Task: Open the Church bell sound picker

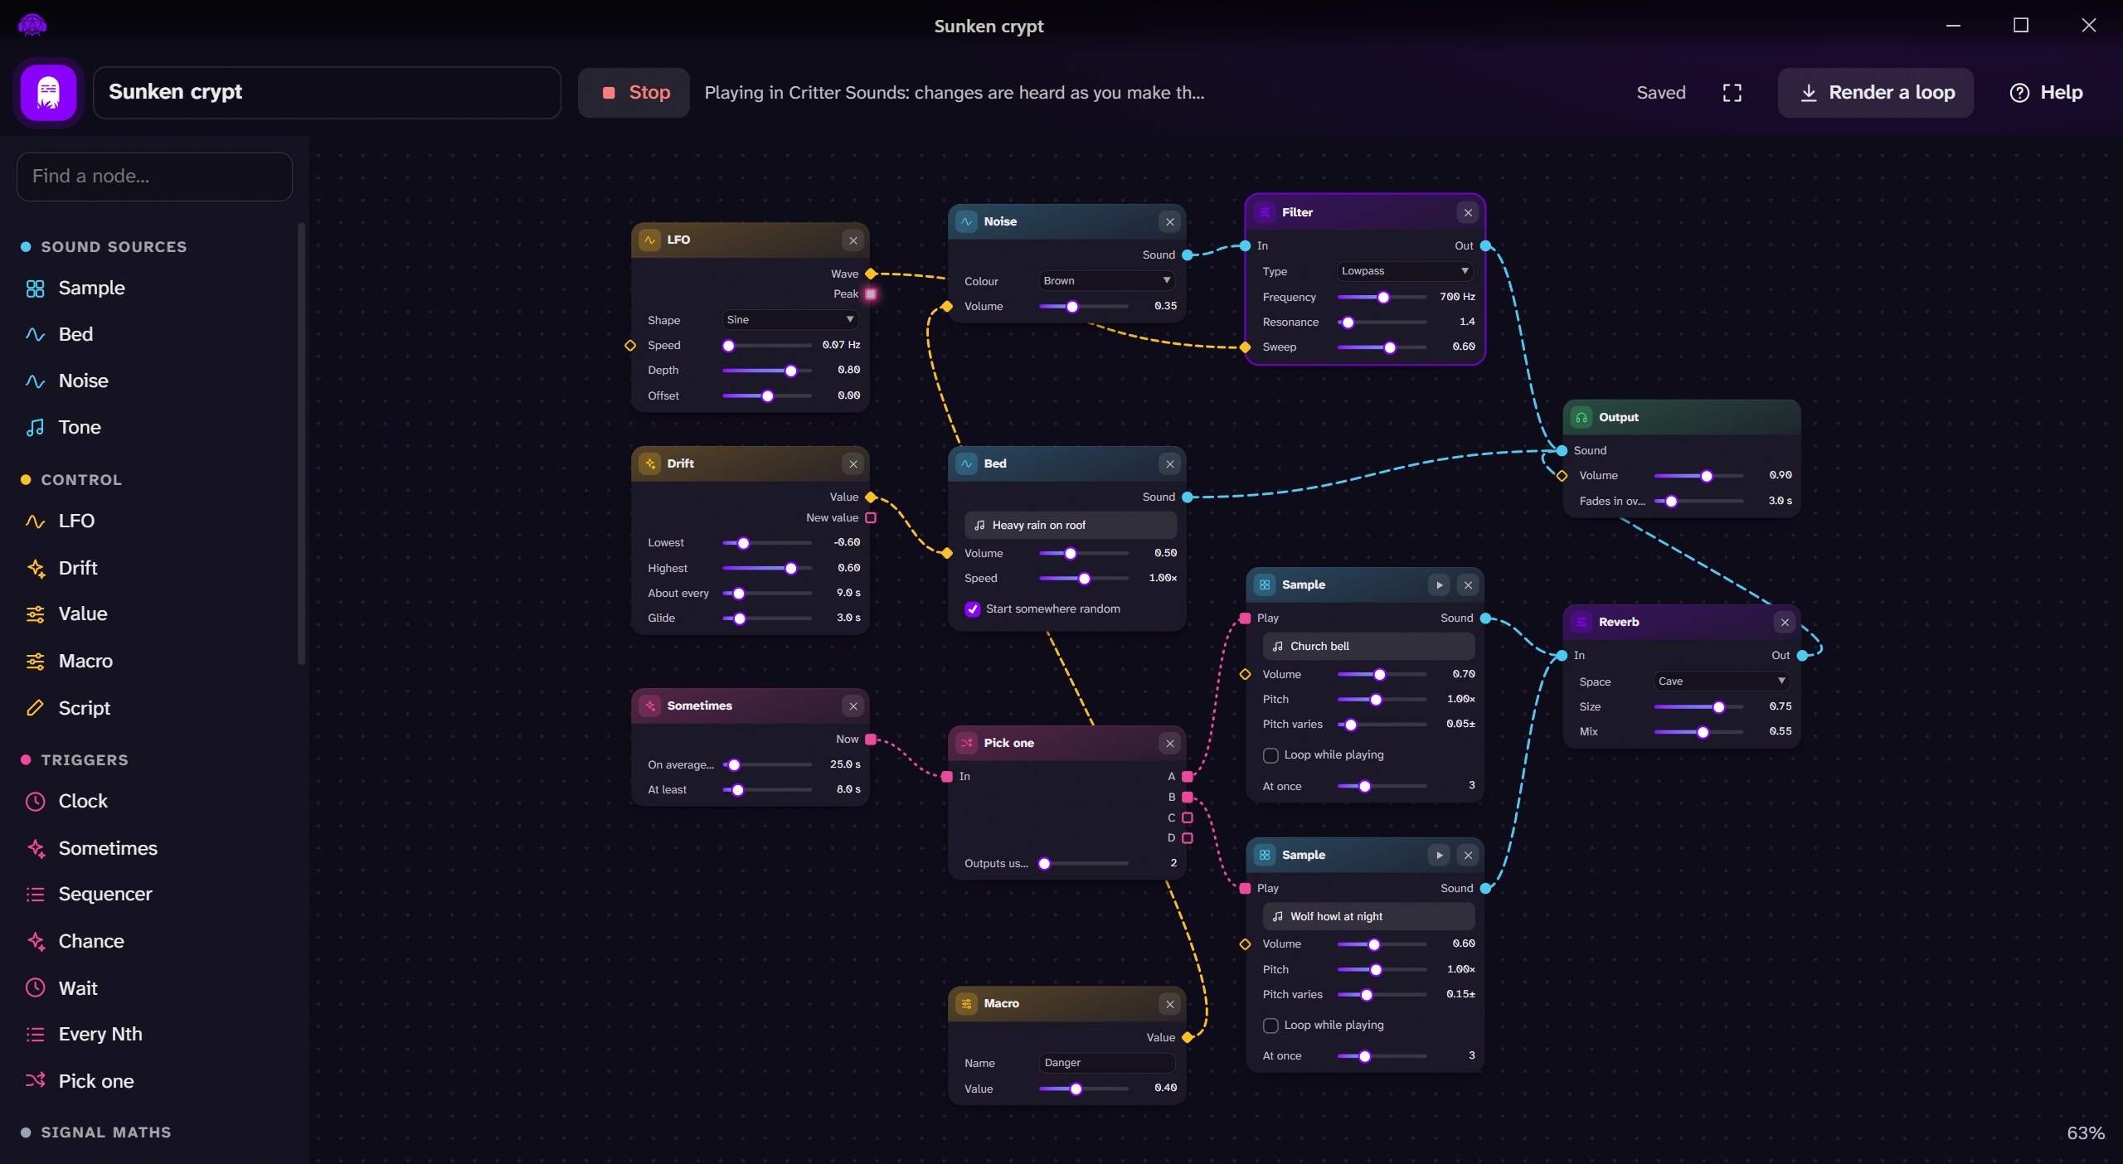Action: click(x=1368, y=647)
